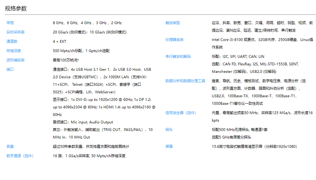Click the 波形捕获率 label
The height and width of the screenshot is (180, 316).
[x=15, y=60]
